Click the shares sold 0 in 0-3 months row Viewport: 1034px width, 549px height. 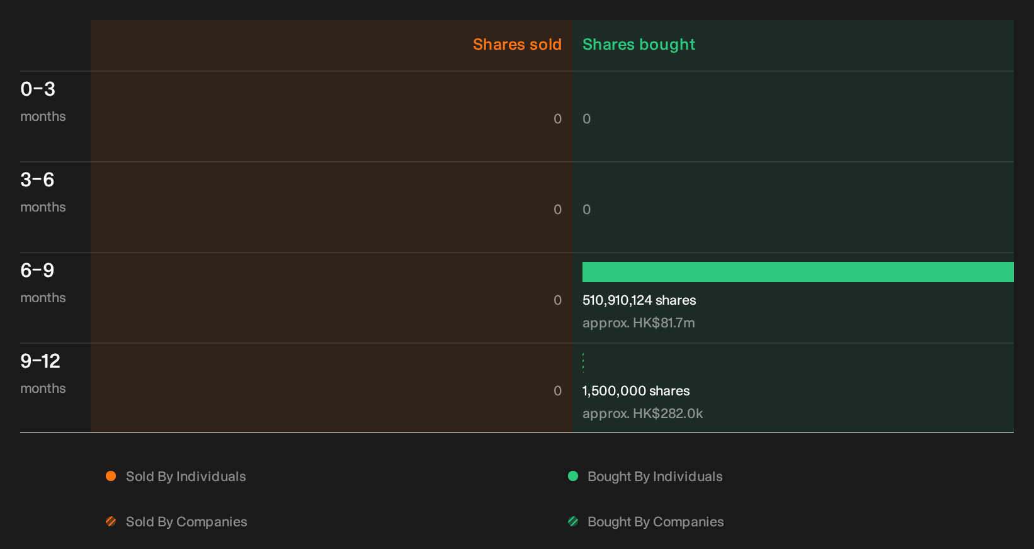pos(557,119)
